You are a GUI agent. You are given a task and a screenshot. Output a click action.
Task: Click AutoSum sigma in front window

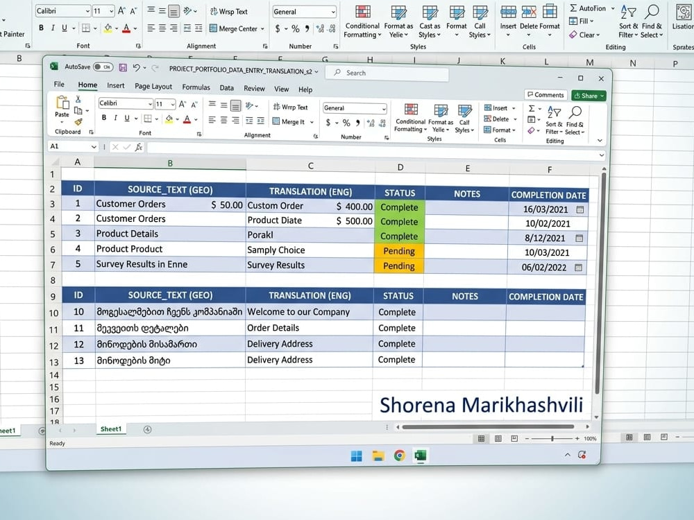(x=532, y=108)
